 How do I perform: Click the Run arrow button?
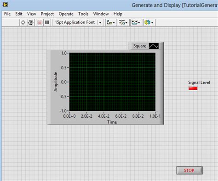click(x=23, y=22)
